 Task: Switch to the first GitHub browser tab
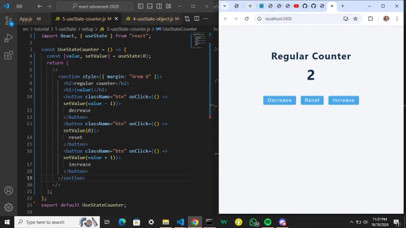point(304,6)
